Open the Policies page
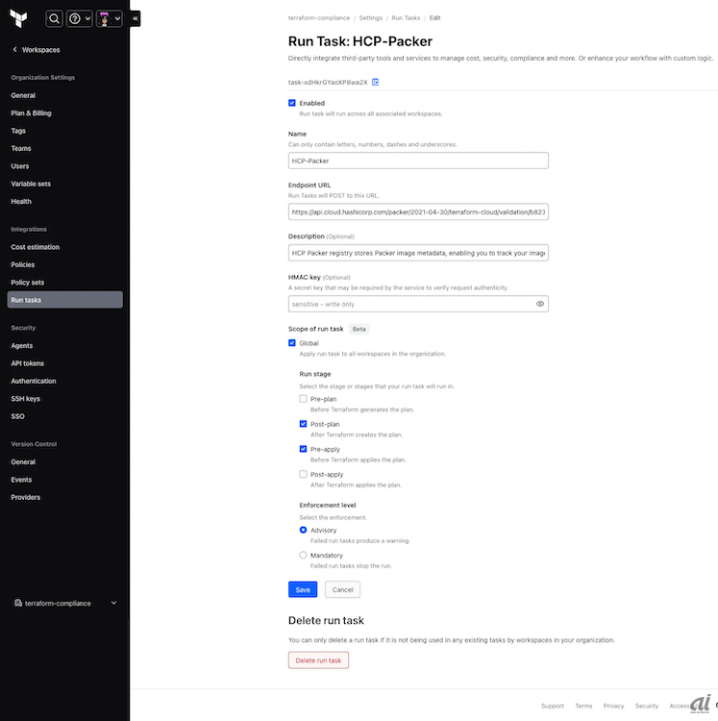The height and width of the screenshot is (721, 718). click(23, 265)
